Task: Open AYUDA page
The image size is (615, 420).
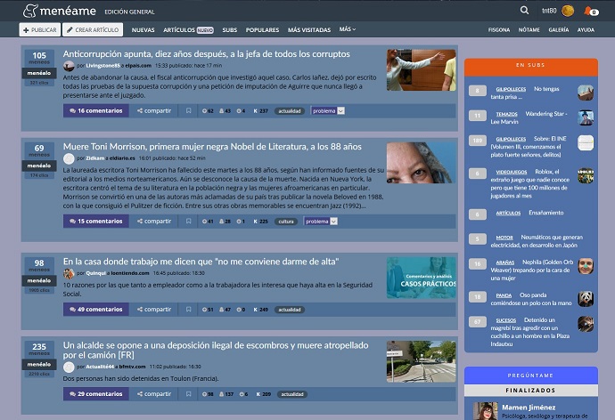Action: pos(586,29)
